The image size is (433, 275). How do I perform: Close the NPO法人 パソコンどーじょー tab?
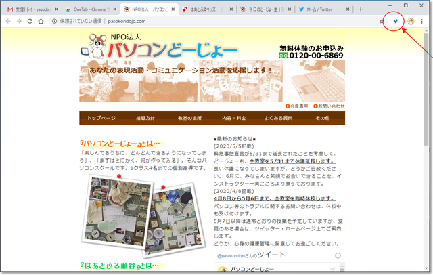click(x=175, y=9)
